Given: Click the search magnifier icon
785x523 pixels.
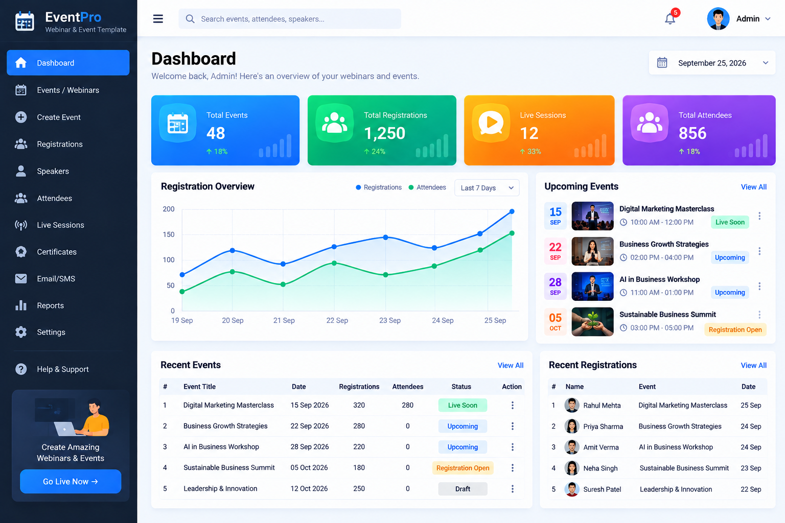Looking at the screenshot, I should coord(190,19).
